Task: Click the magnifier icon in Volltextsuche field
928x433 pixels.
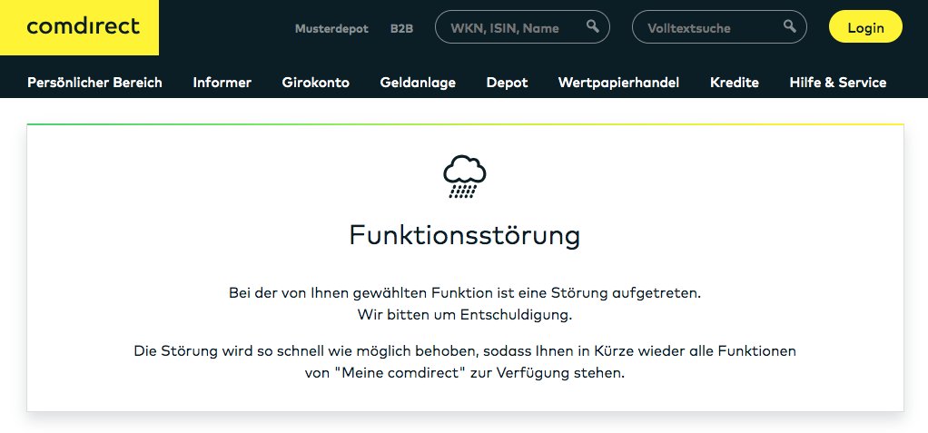Action: click(x=789, y=26)
